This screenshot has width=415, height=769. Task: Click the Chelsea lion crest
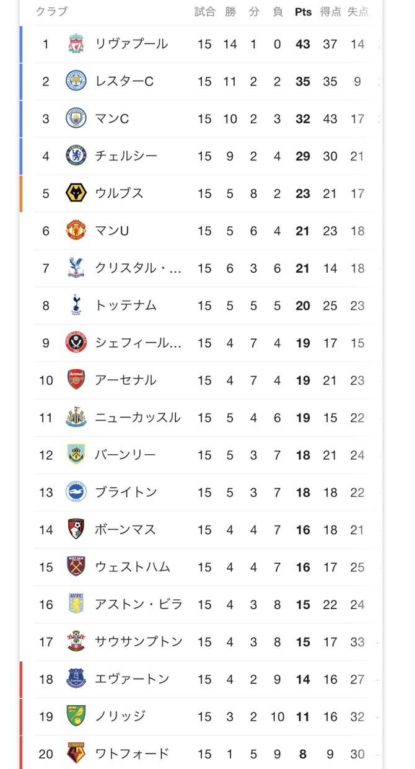(x=76, y=156)
